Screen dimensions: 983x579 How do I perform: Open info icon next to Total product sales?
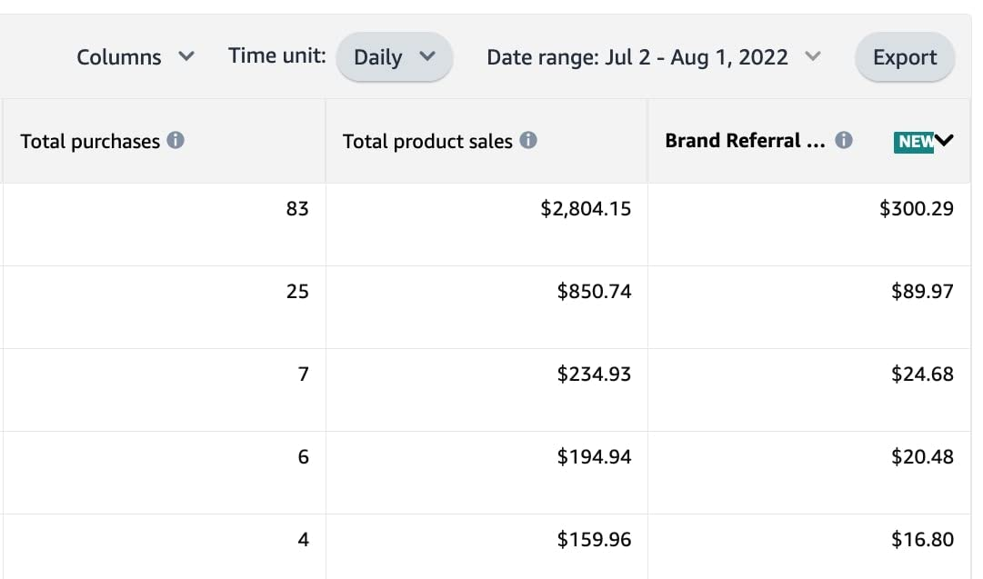(528, 140)
